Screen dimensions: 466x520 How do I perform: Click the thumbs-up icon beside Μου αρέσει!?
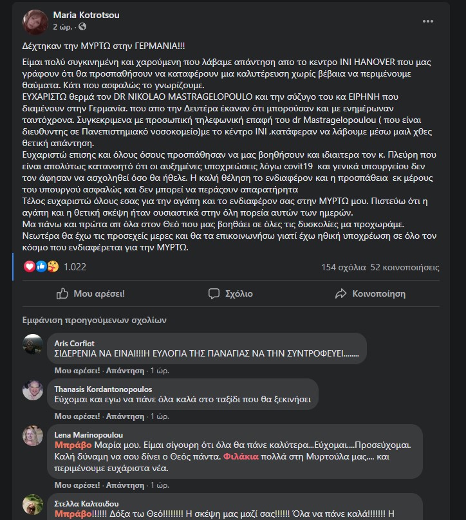[x=62, y=293]
